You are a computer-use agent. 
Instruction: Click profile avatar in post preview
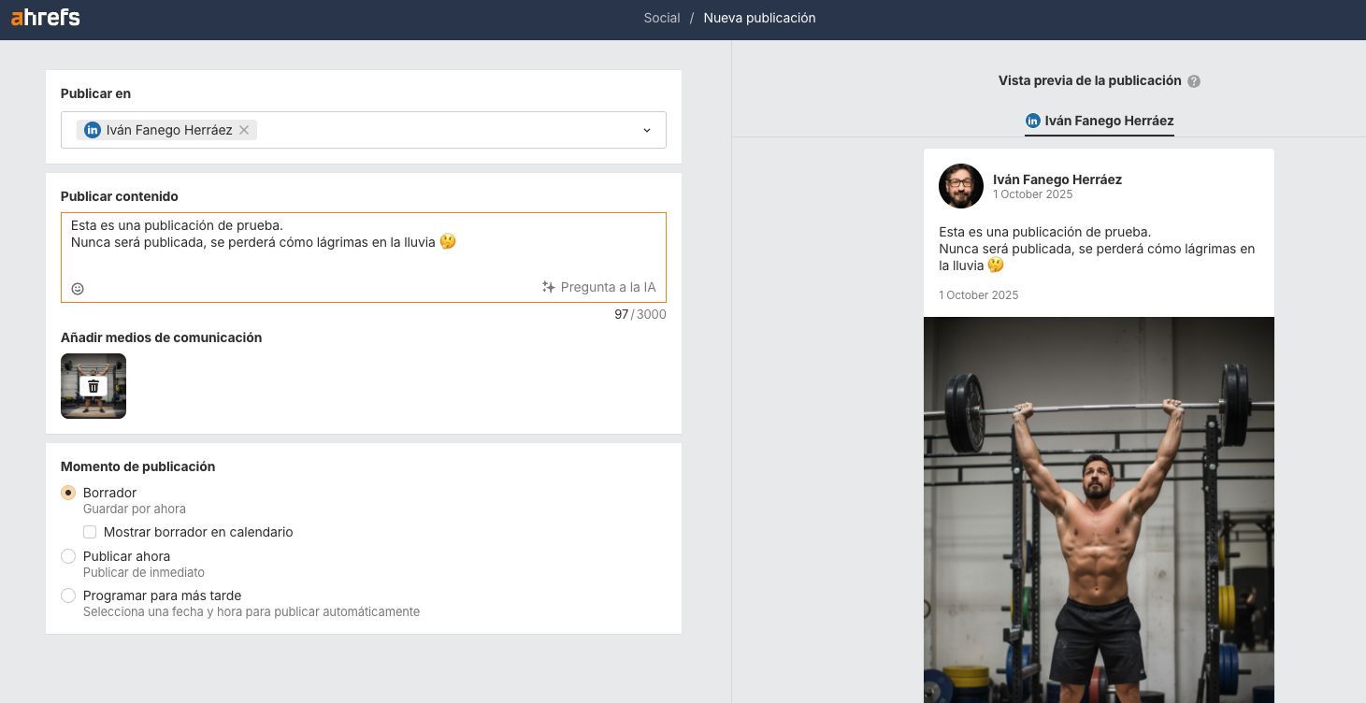960,186
